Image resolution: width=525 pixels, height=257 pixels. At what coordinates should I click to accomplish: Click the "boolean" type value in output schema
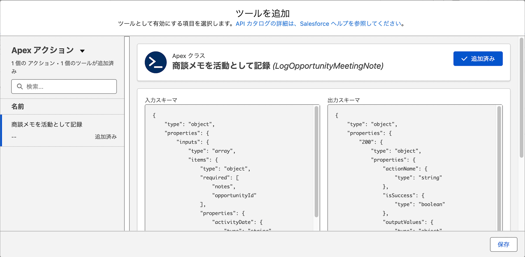pos(432,204)
